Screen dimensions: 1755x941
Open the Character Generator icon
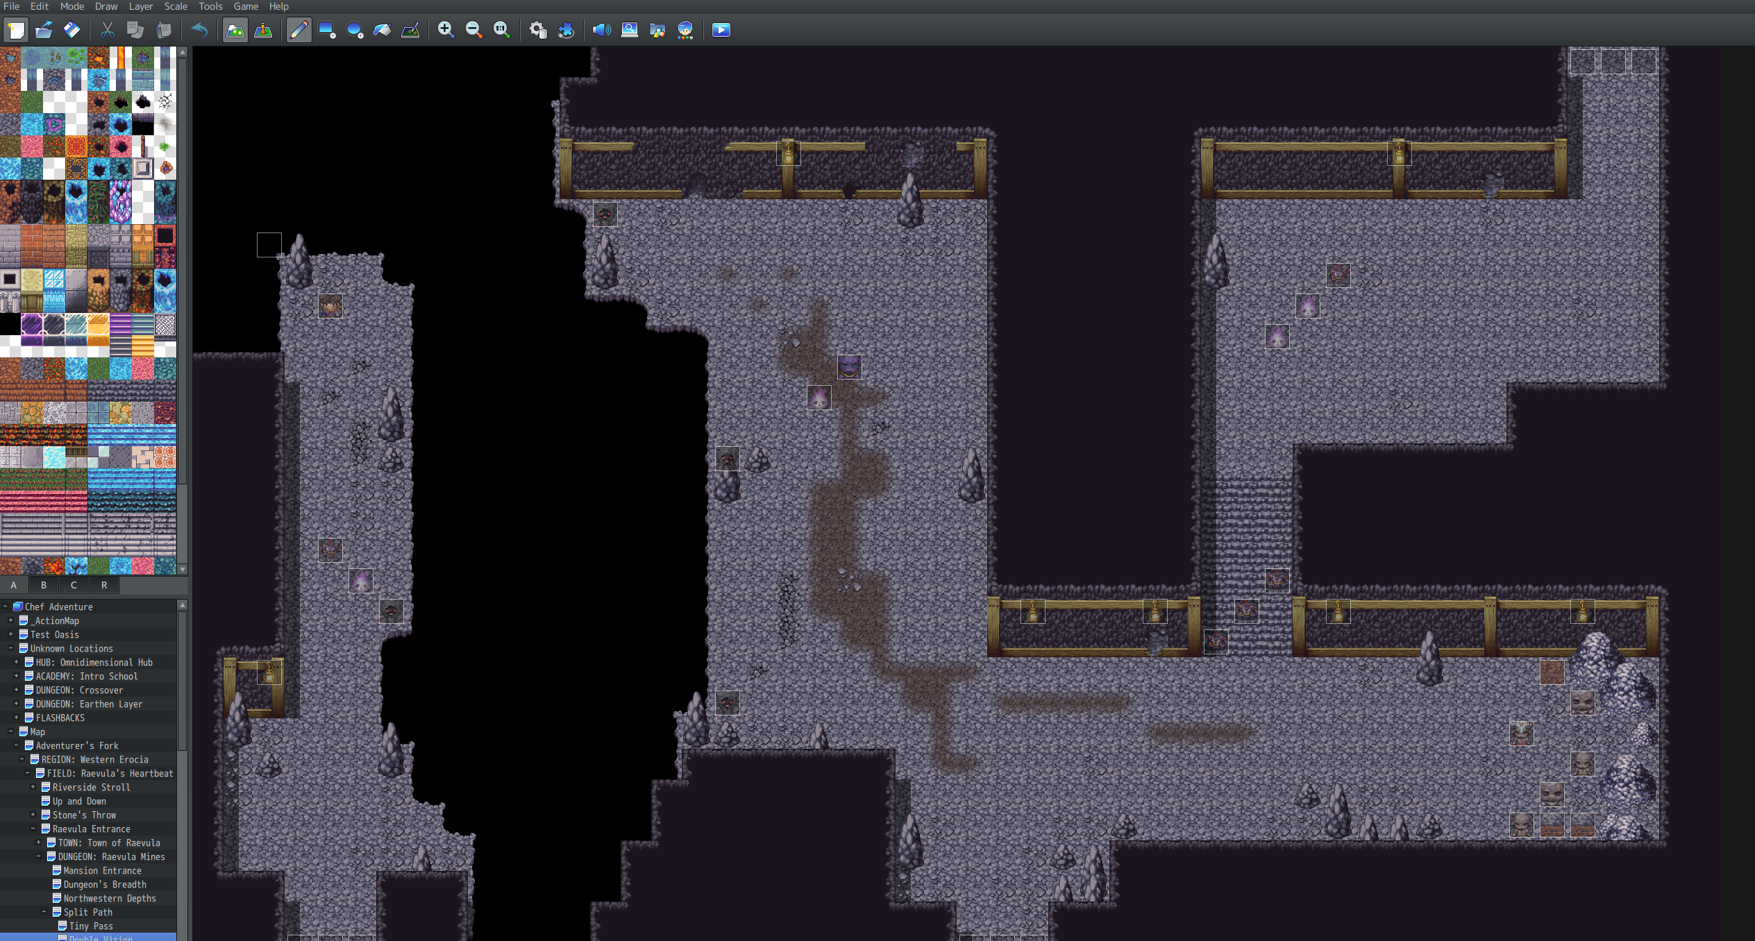685,30
